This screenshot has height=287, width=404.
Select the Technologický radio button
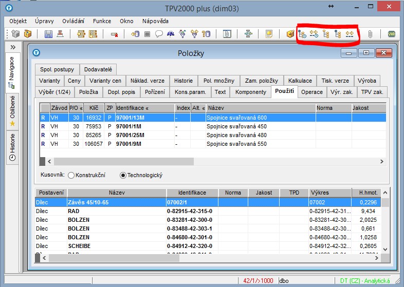pos(123,176)
